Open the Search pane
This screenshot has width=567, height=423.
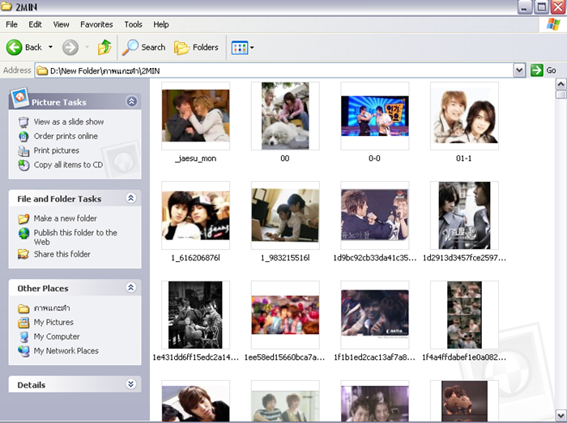pos(143,47)
